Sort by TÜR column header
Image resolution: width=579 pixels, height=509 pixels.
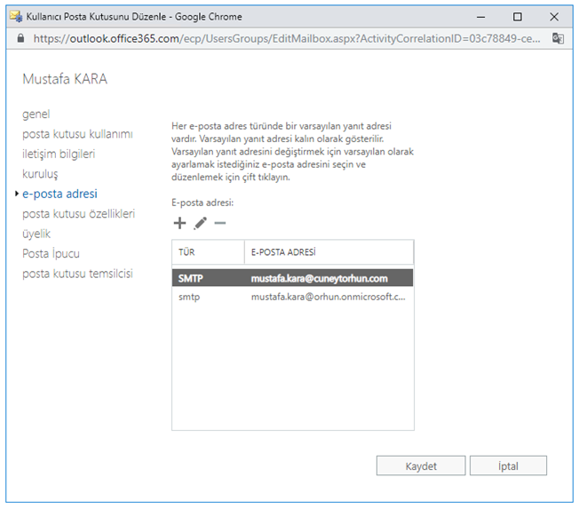(208, 252)
